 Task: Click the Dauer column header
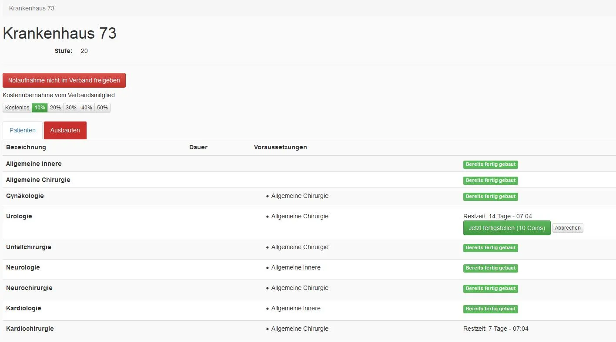pos(198,147)
